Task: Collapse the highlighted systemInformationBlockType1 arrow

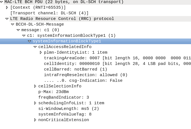Action: 30,41
